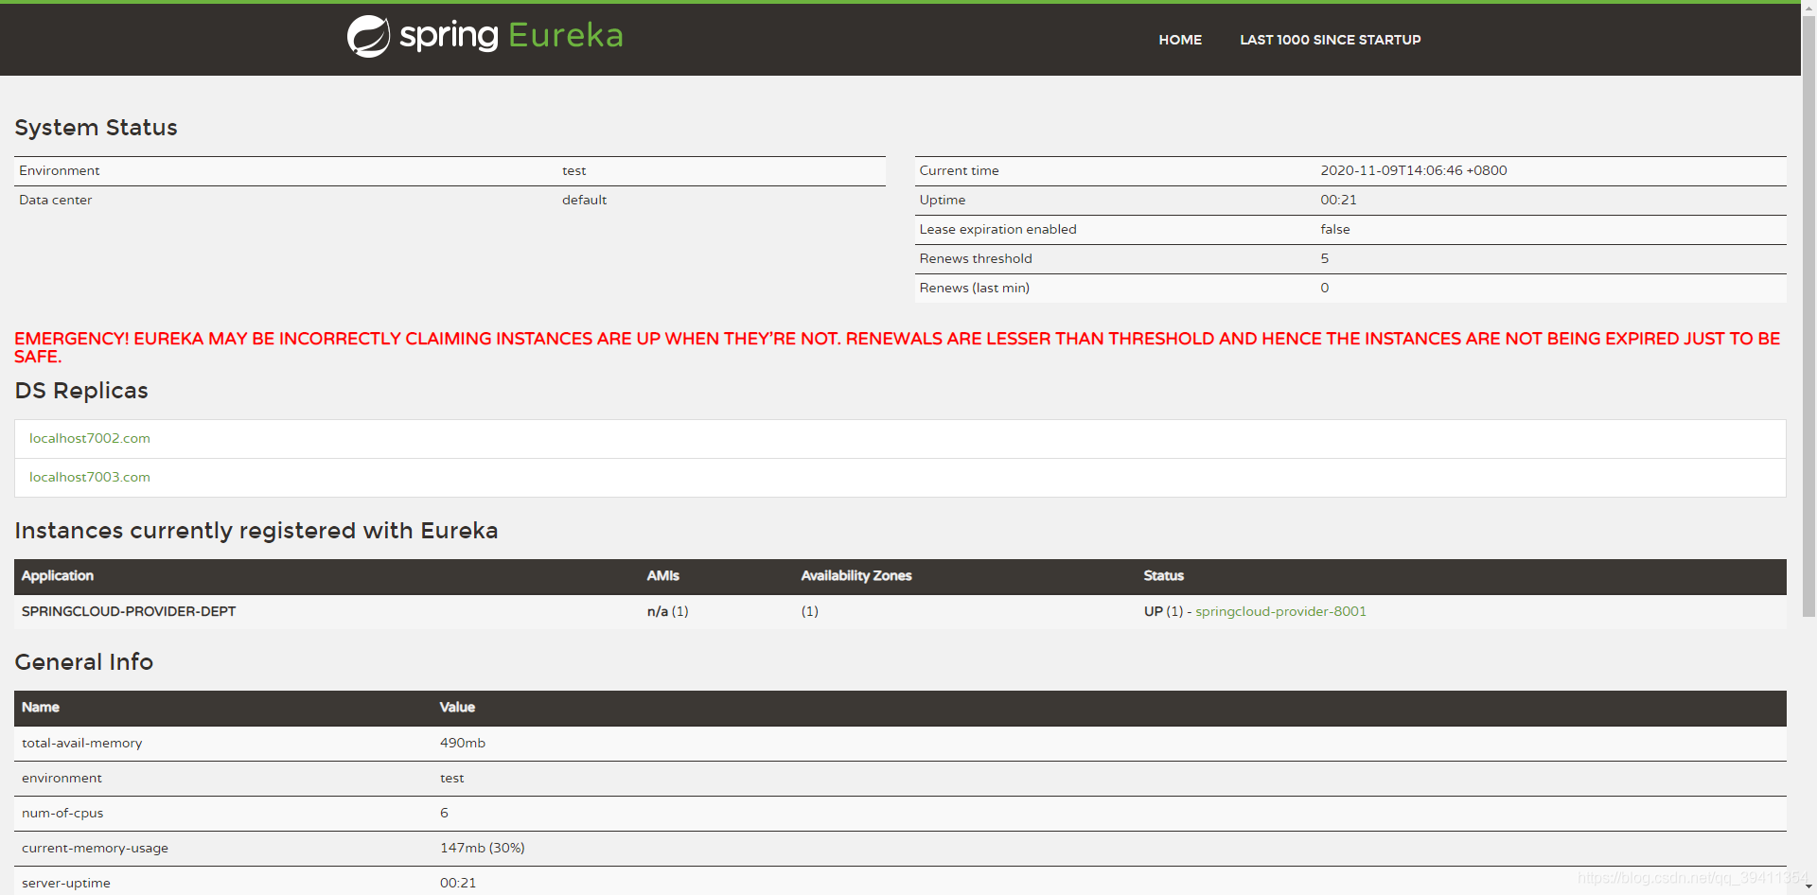Click the Spring leaf logo icon
Image resolution: width=1817 pixels, height=895 pixels.
click(368, 37)
